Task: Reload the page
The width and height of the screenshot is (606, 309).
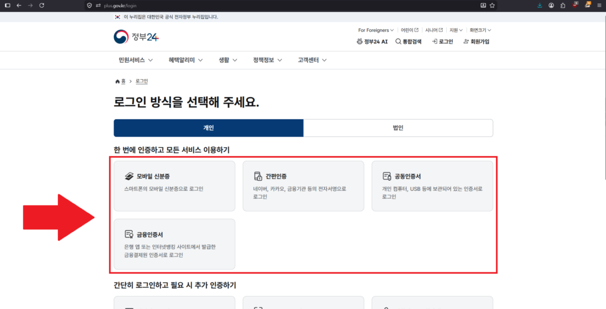Action: tap(42, 5)
